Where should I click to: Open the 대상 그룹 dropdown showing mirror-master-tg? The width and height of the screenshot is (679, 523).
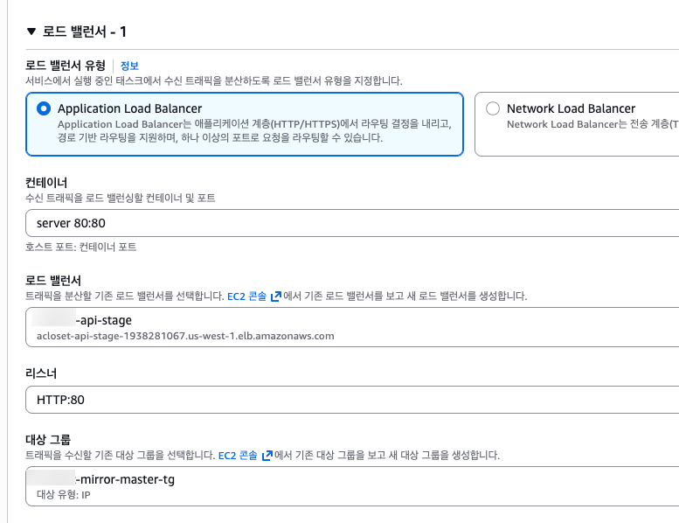[x=350, y=485]
